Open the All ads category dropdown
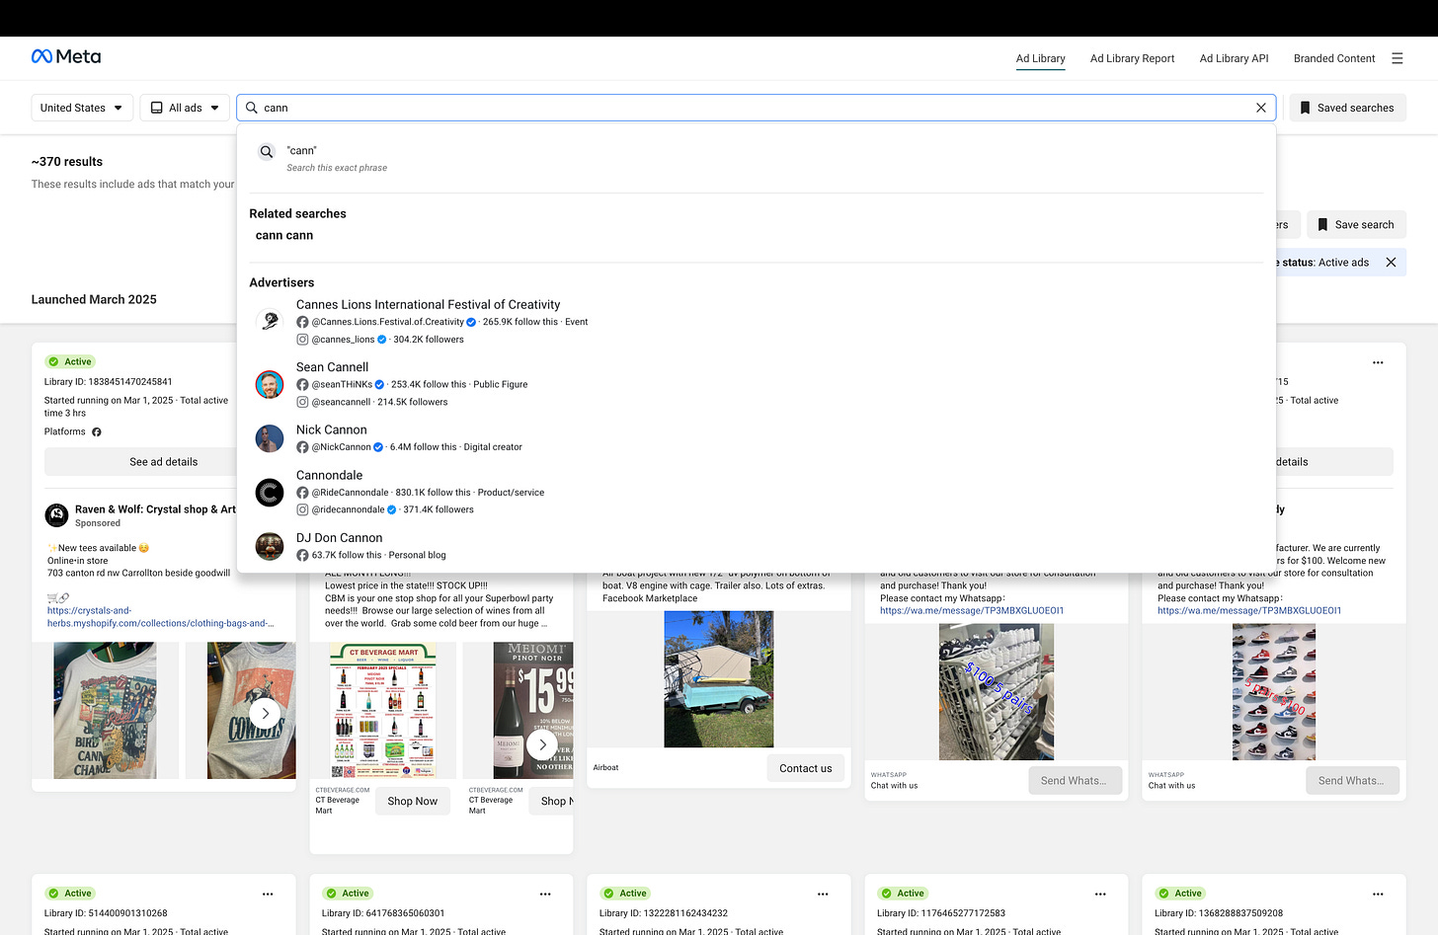The width and height of the screenshot is (1438, 935). coord(185,108)
